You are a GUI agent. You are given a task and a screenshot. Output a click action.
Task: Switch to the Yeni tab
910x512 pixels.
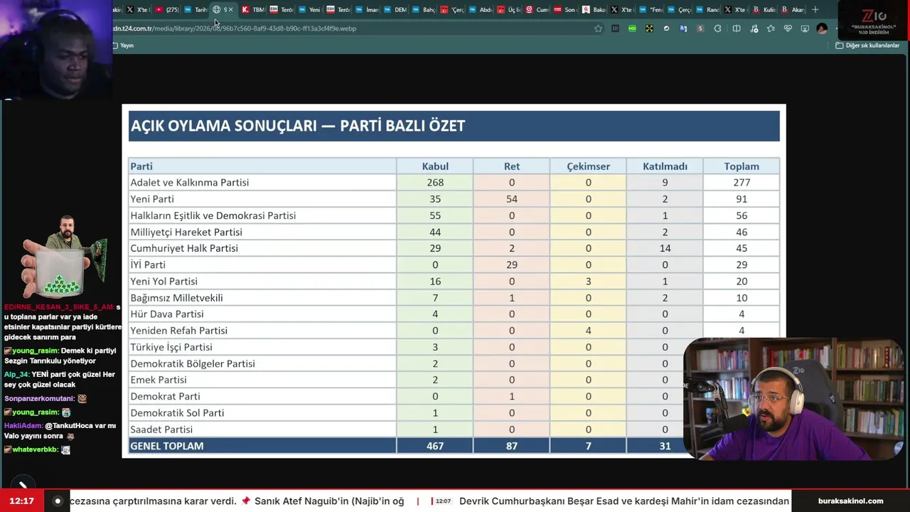[309, 9]
